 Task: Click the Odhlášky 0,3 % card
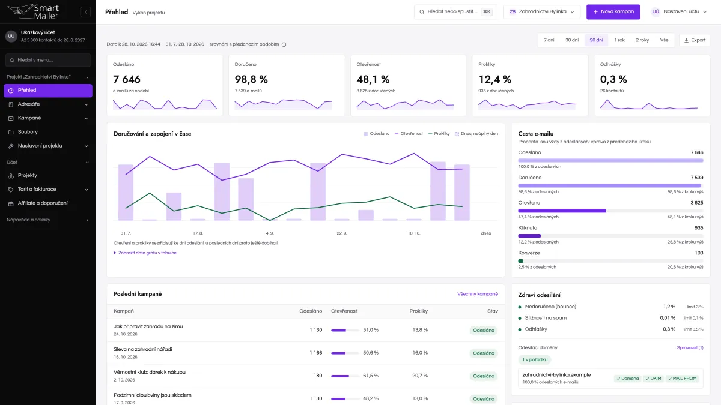(x=652, y=86)
